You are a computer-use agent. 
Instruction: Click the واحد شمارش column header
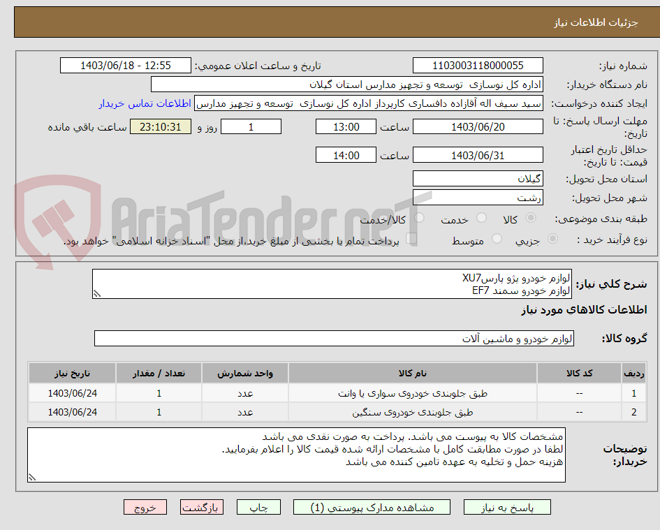245,374
